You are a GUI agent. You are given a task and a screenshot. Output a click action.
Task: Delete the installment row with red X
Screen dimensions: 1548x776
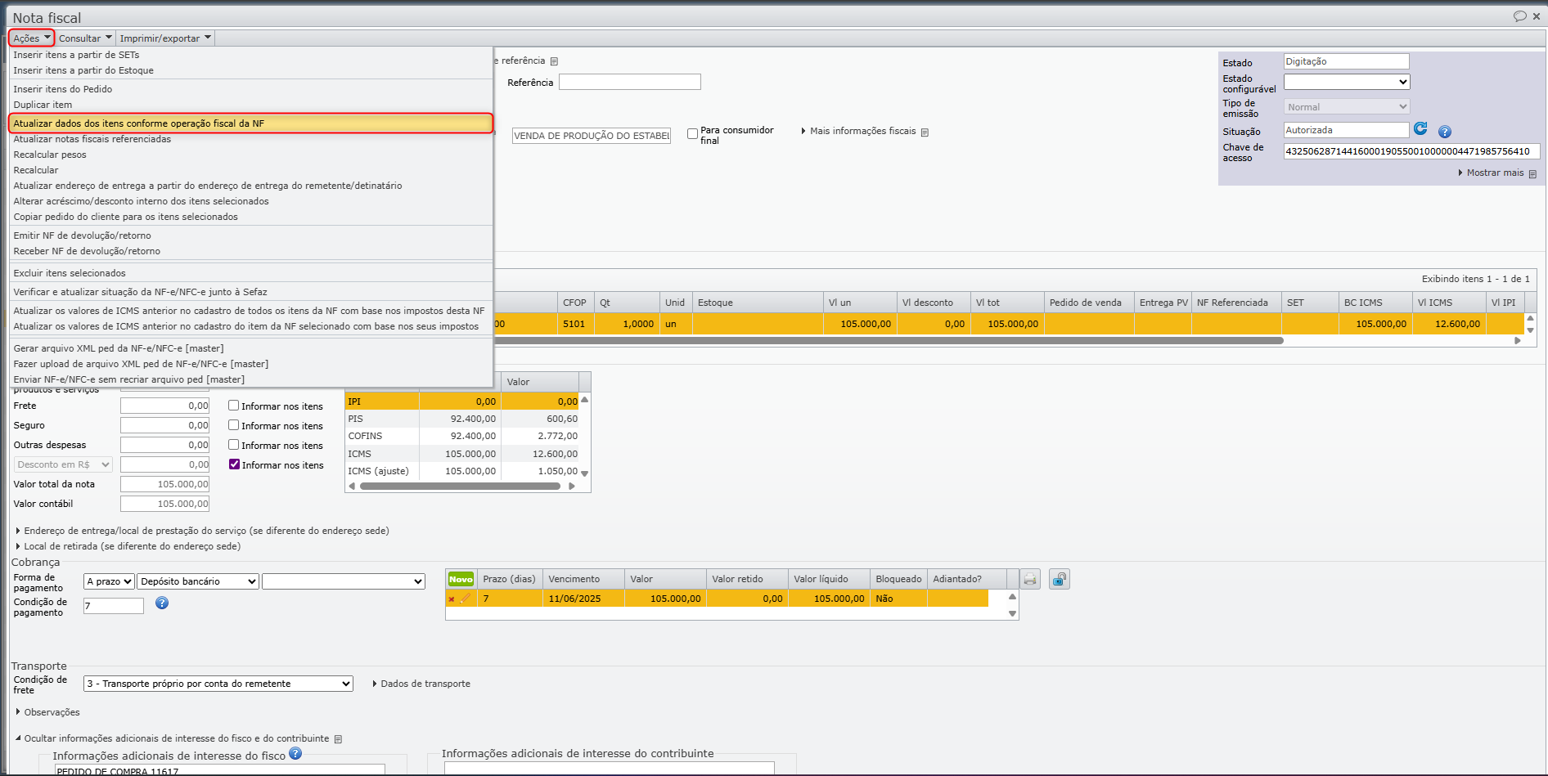451,599
